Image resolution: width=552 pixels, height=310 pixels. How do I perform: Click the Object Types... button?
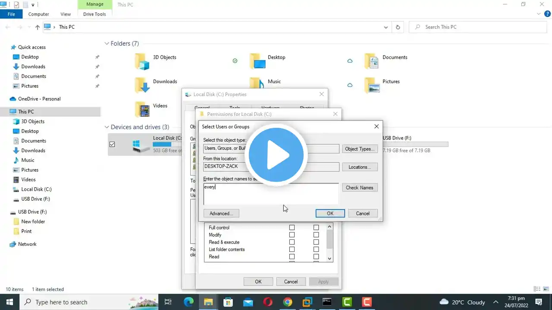360,149
